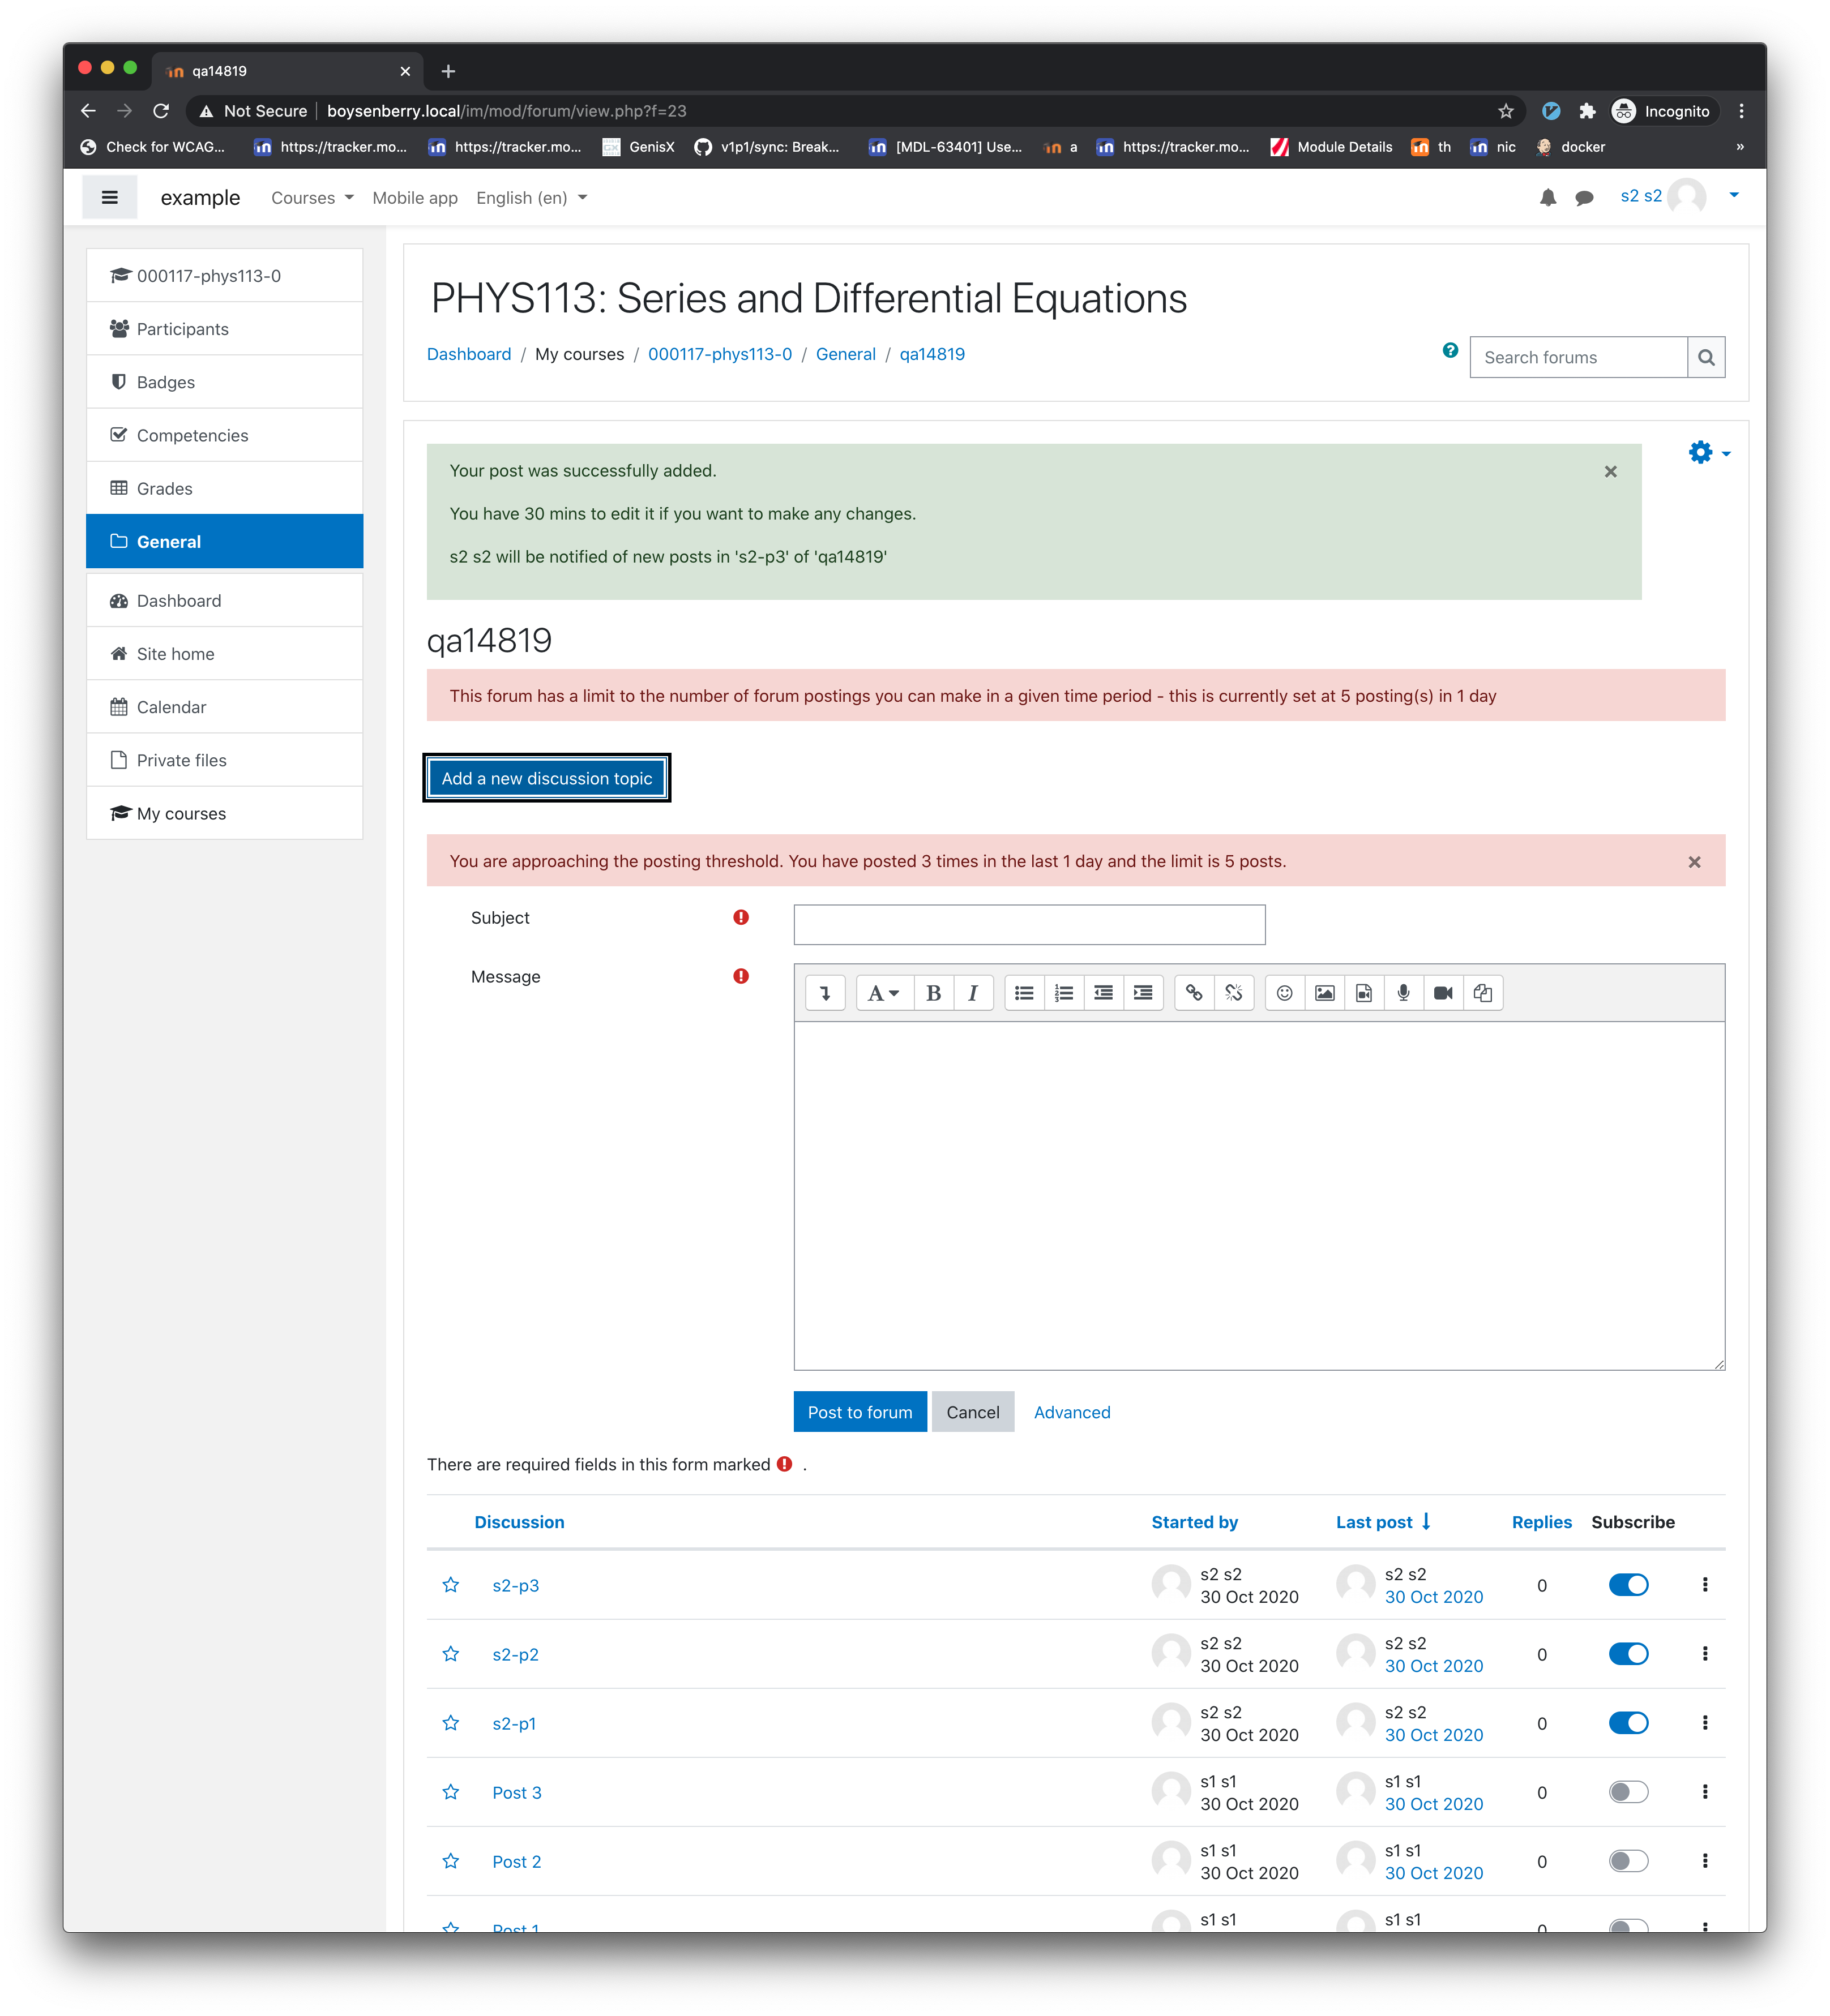This screenshot has height=2016, width=1830.
Task: Dismiss the post successfully added notification
Action: click(1610, 471)
